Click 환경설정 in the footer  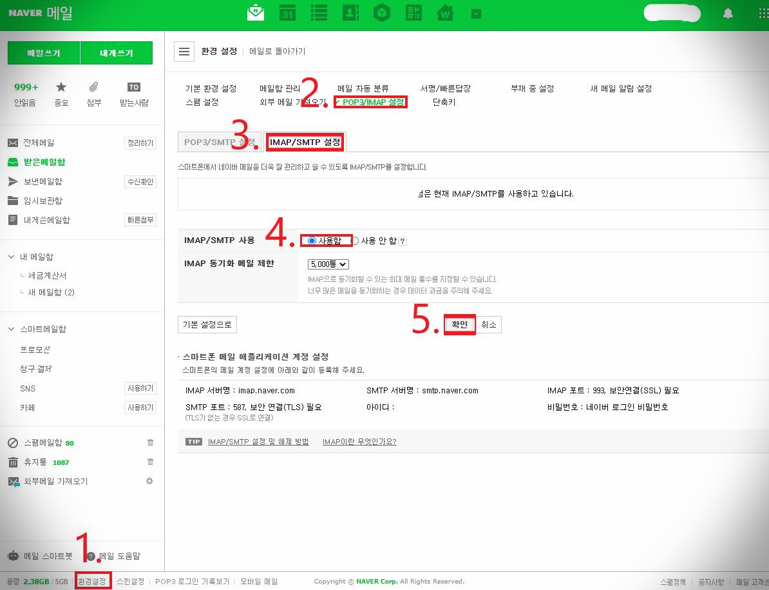pyautogui.click(x=92, y=582)
